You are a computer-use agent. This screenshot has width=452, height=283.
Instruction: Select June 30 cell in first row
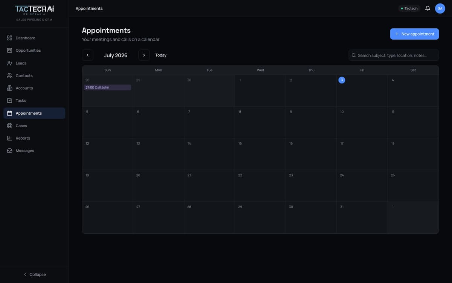(209, 91)
